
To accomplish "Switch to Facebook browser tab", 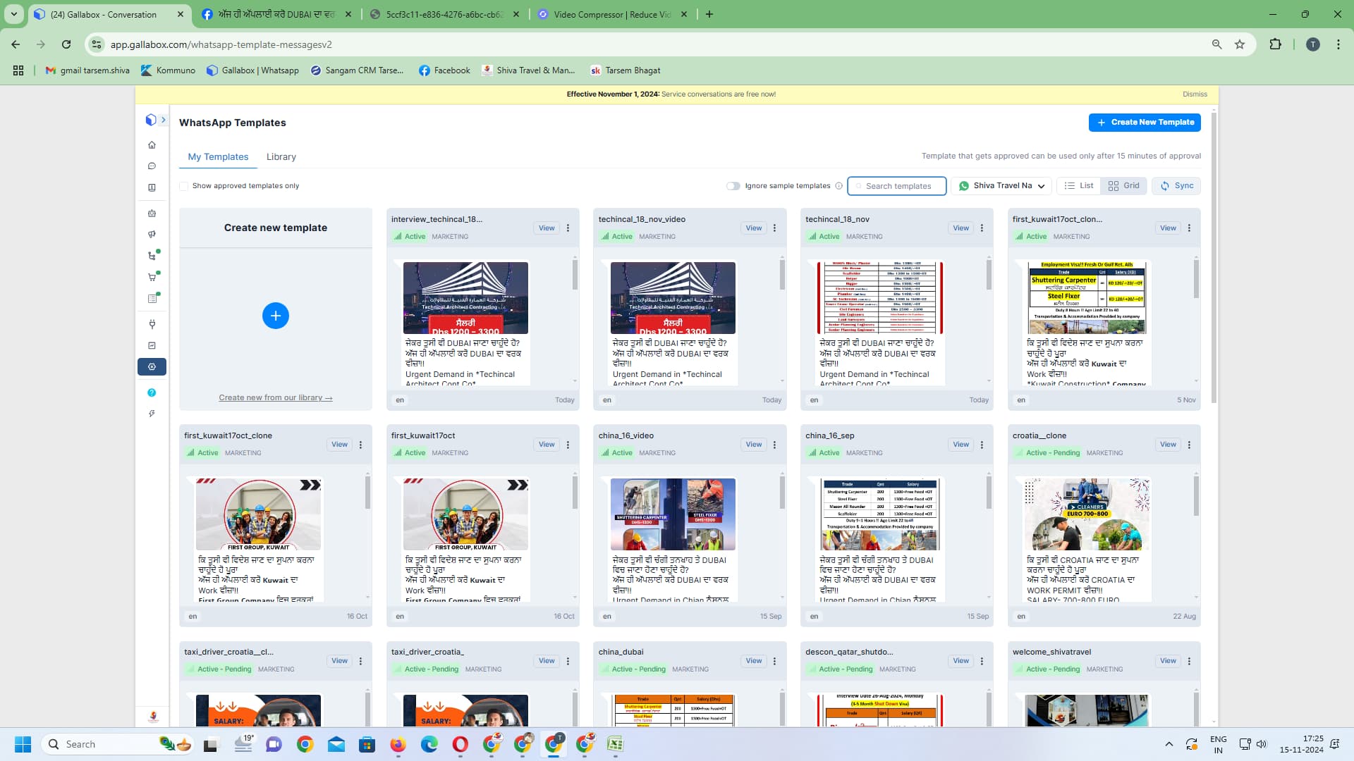I will pos(276,14).
